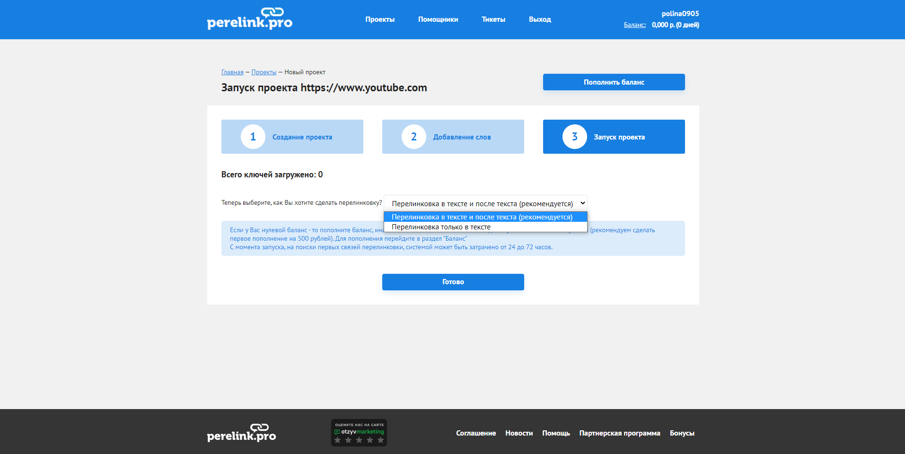Click the perelink.pro logo in footer
Screen dimensions: 905x454
pos(242,433)
